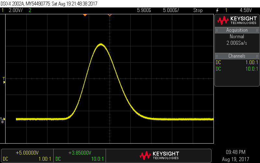Click the Channels panel left grip icon
260x163 pixels.
click(x=217, y=56)
